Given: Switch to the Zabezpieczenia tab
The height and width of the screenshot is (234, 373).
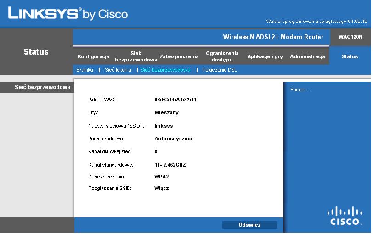Looking at the screenshot, I should (179, 56).
